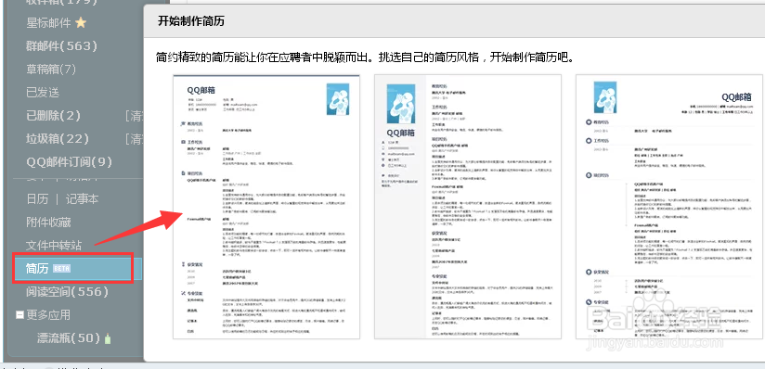Open QQ邮件订阅(9) subscriptions

(69, 162)
